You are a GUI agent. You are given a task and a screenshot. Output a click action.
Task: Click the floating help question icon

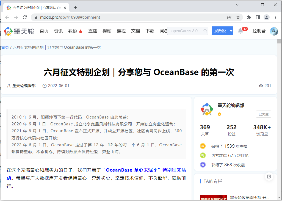(x=269, y=176)
